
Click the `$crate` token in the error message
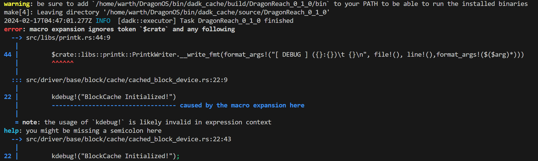point(154,29)
